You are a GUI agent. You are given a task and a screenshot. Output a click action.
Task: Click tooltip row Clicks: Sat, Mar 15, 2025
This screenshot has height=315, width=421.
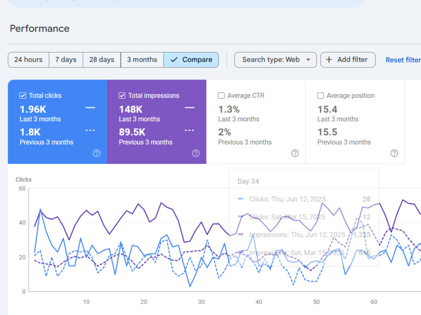pos(304,217)
